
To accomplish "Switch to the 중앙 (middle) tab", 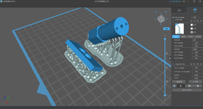I will click(183, 37).
